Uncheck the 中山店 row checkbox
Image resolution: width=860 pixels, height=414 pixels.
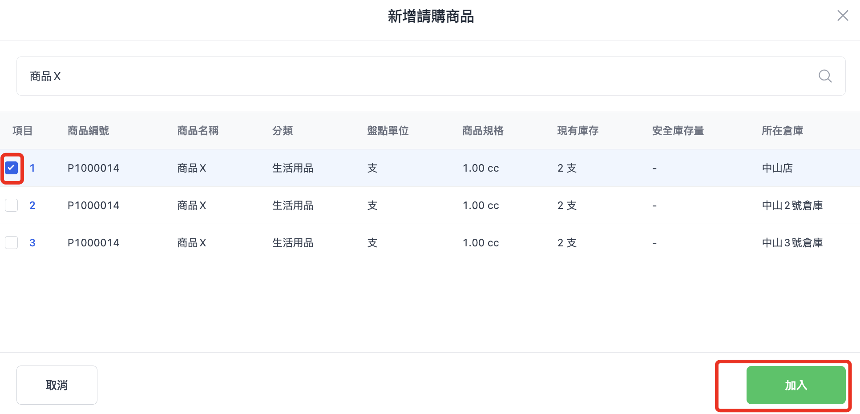tap(12, 168)
